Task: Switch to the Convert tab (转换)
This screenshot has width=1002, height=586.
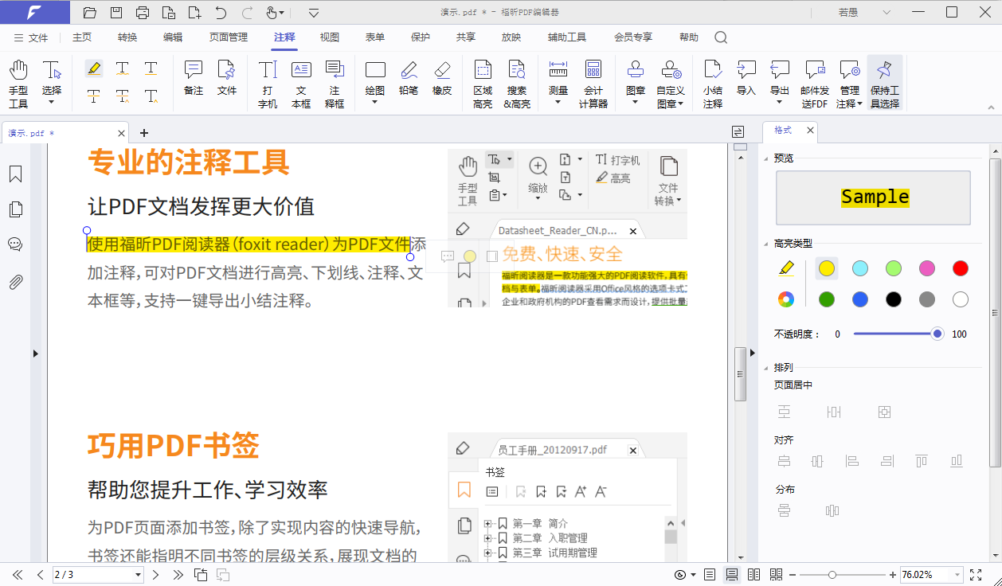Action: coord(127,37)
